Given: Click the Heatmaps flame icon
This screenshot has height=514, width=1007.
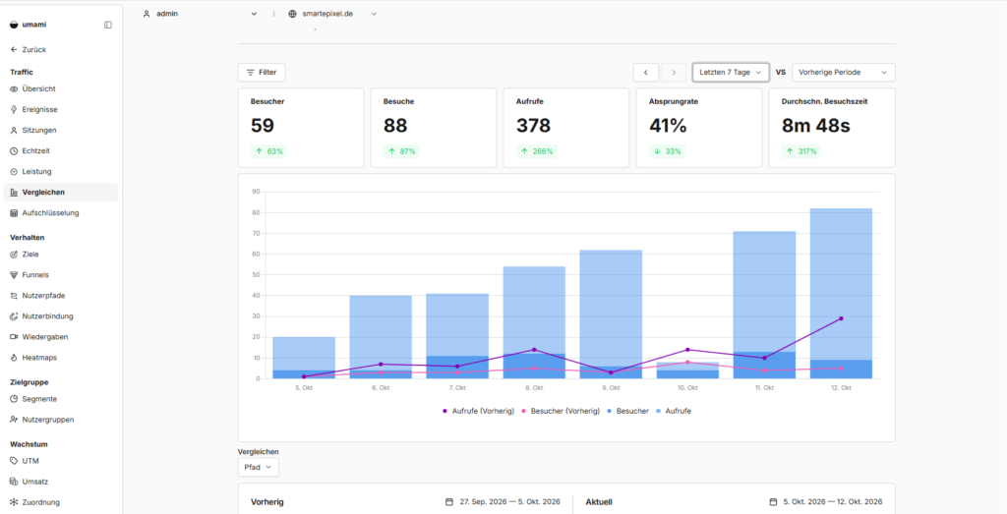Looking at the screenshot, I should click(14, 358).
